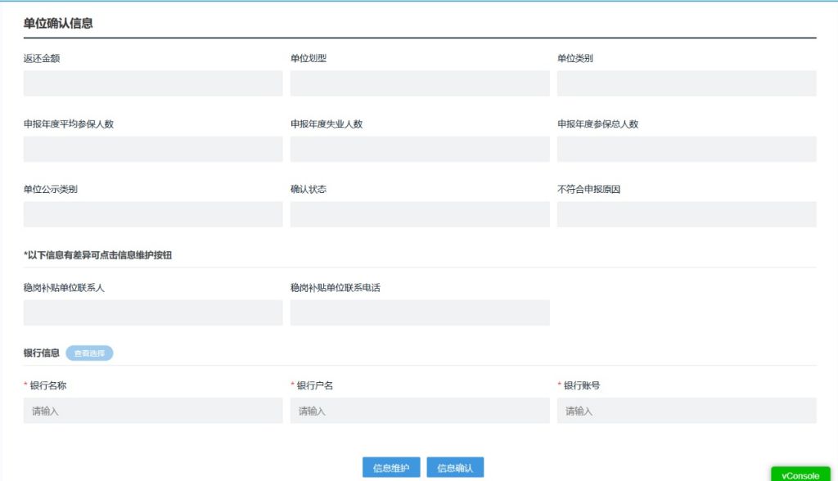Select the 申报年度参保总人数 field

pyautogui.click(x=687, y=149)
